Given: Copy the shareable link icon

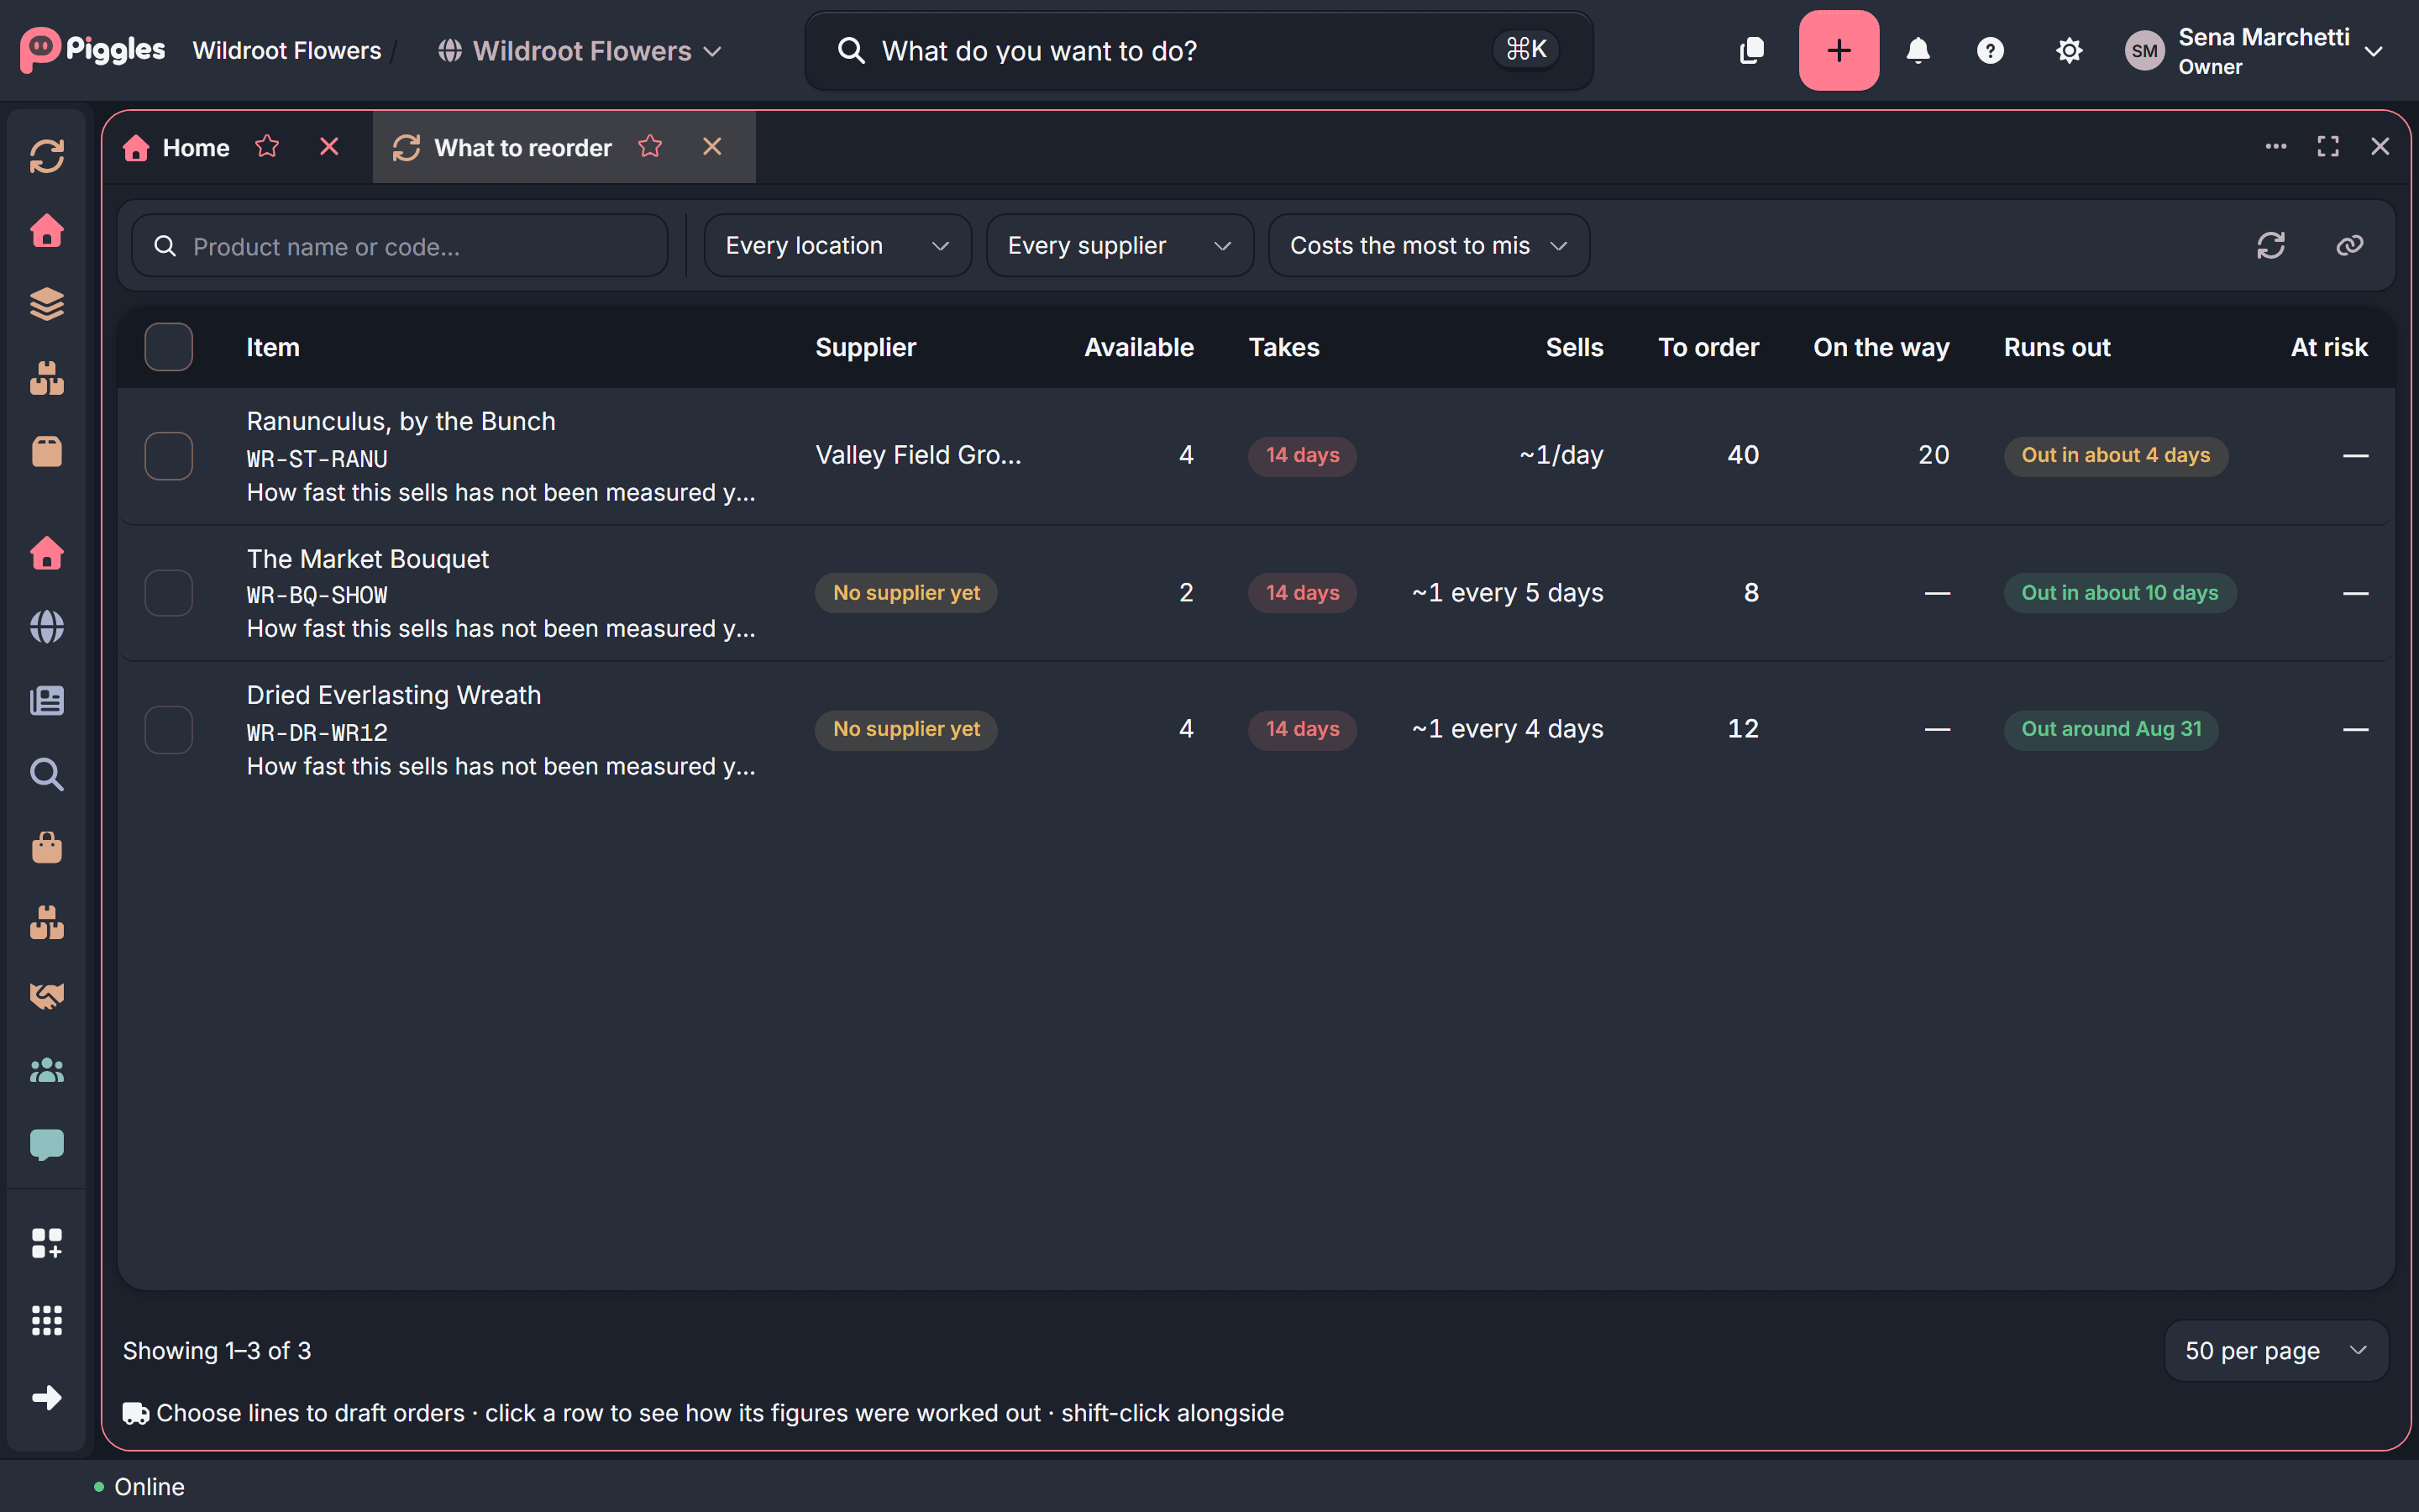Looking at the screenshot, I should click(2349, 245).
